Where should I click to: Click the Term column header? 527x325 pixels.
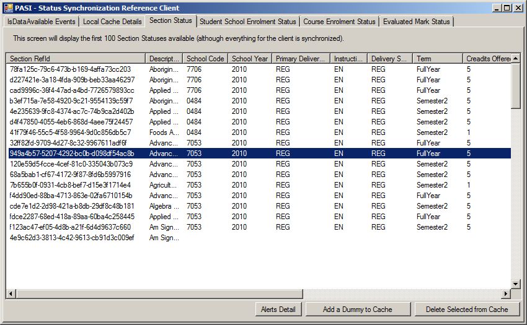pyautogui.click(x=437, y=59)
